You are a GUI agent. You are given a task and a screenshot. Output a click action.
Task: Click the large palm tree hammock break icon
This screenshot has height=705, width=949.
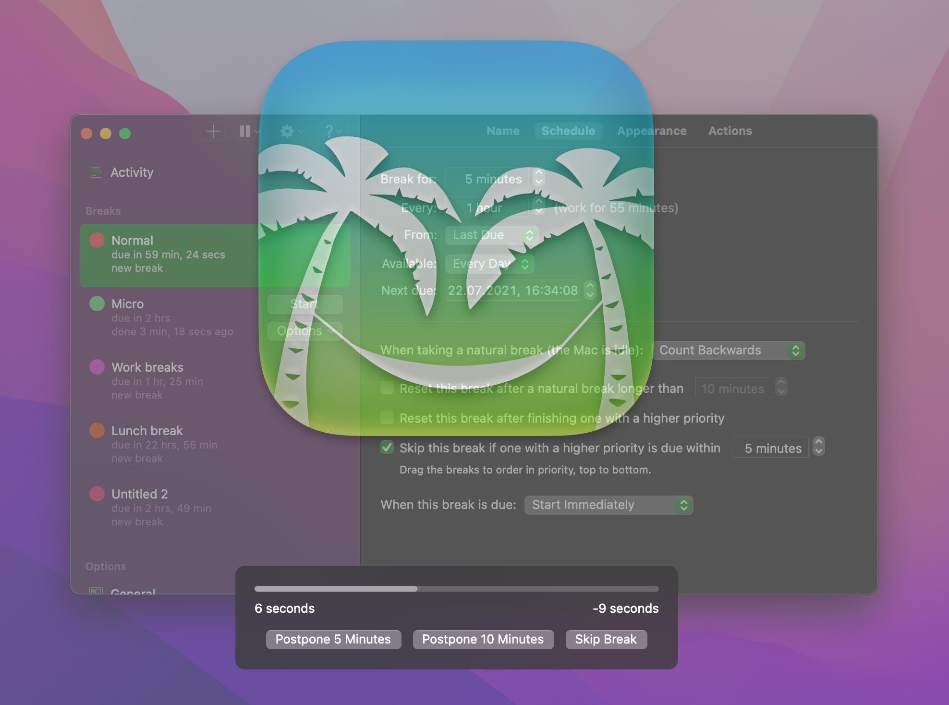point(456,238)
